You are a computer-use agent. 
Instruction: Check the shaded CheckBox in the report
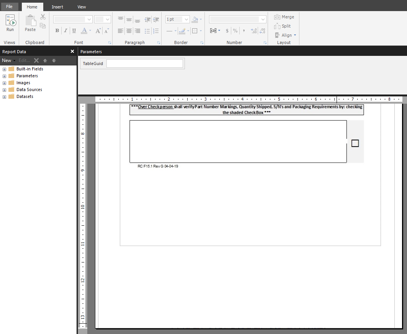(x=355, y=143)
